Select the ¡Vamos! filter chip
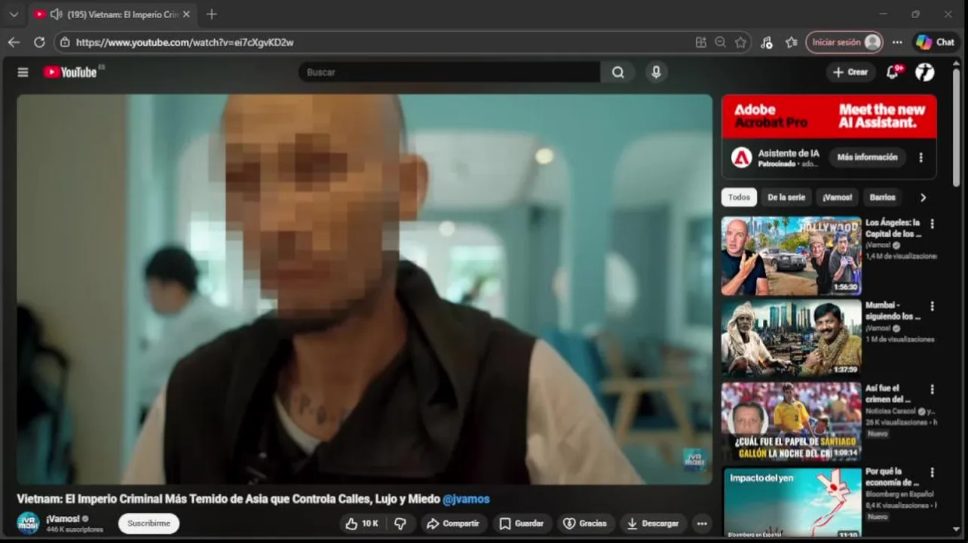 click(x=837, y=198)
